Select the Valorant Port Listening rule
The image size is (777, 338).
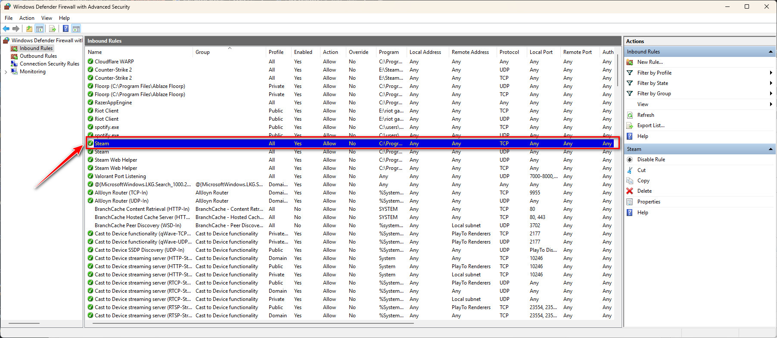pyautogui.click(x=120, y=176)
